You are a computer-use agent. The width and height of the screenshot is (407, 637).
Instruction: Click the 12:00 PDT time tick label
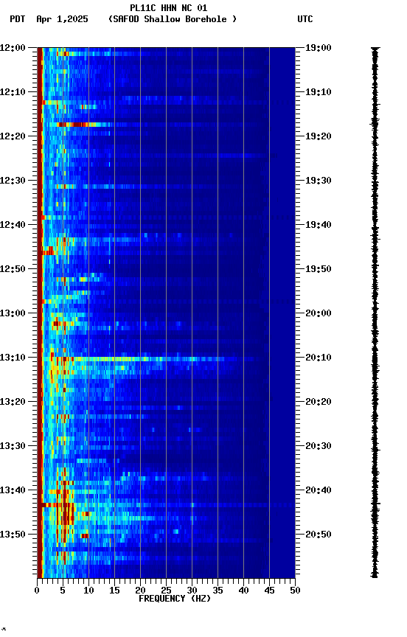tap(13, 48)
